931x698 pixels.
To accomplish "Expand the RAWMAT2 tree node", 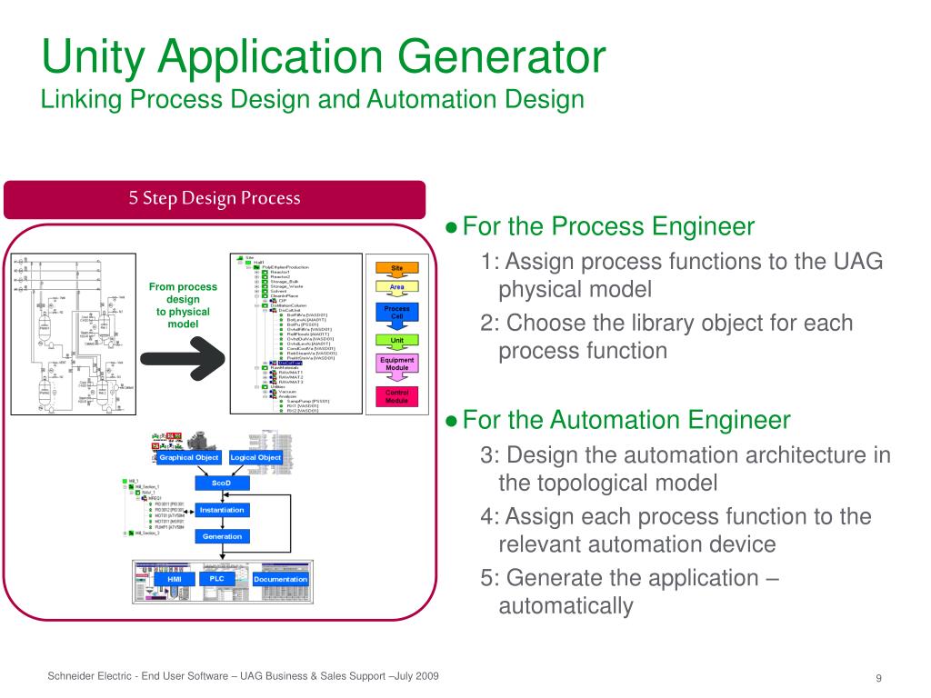I will point(265,377).
